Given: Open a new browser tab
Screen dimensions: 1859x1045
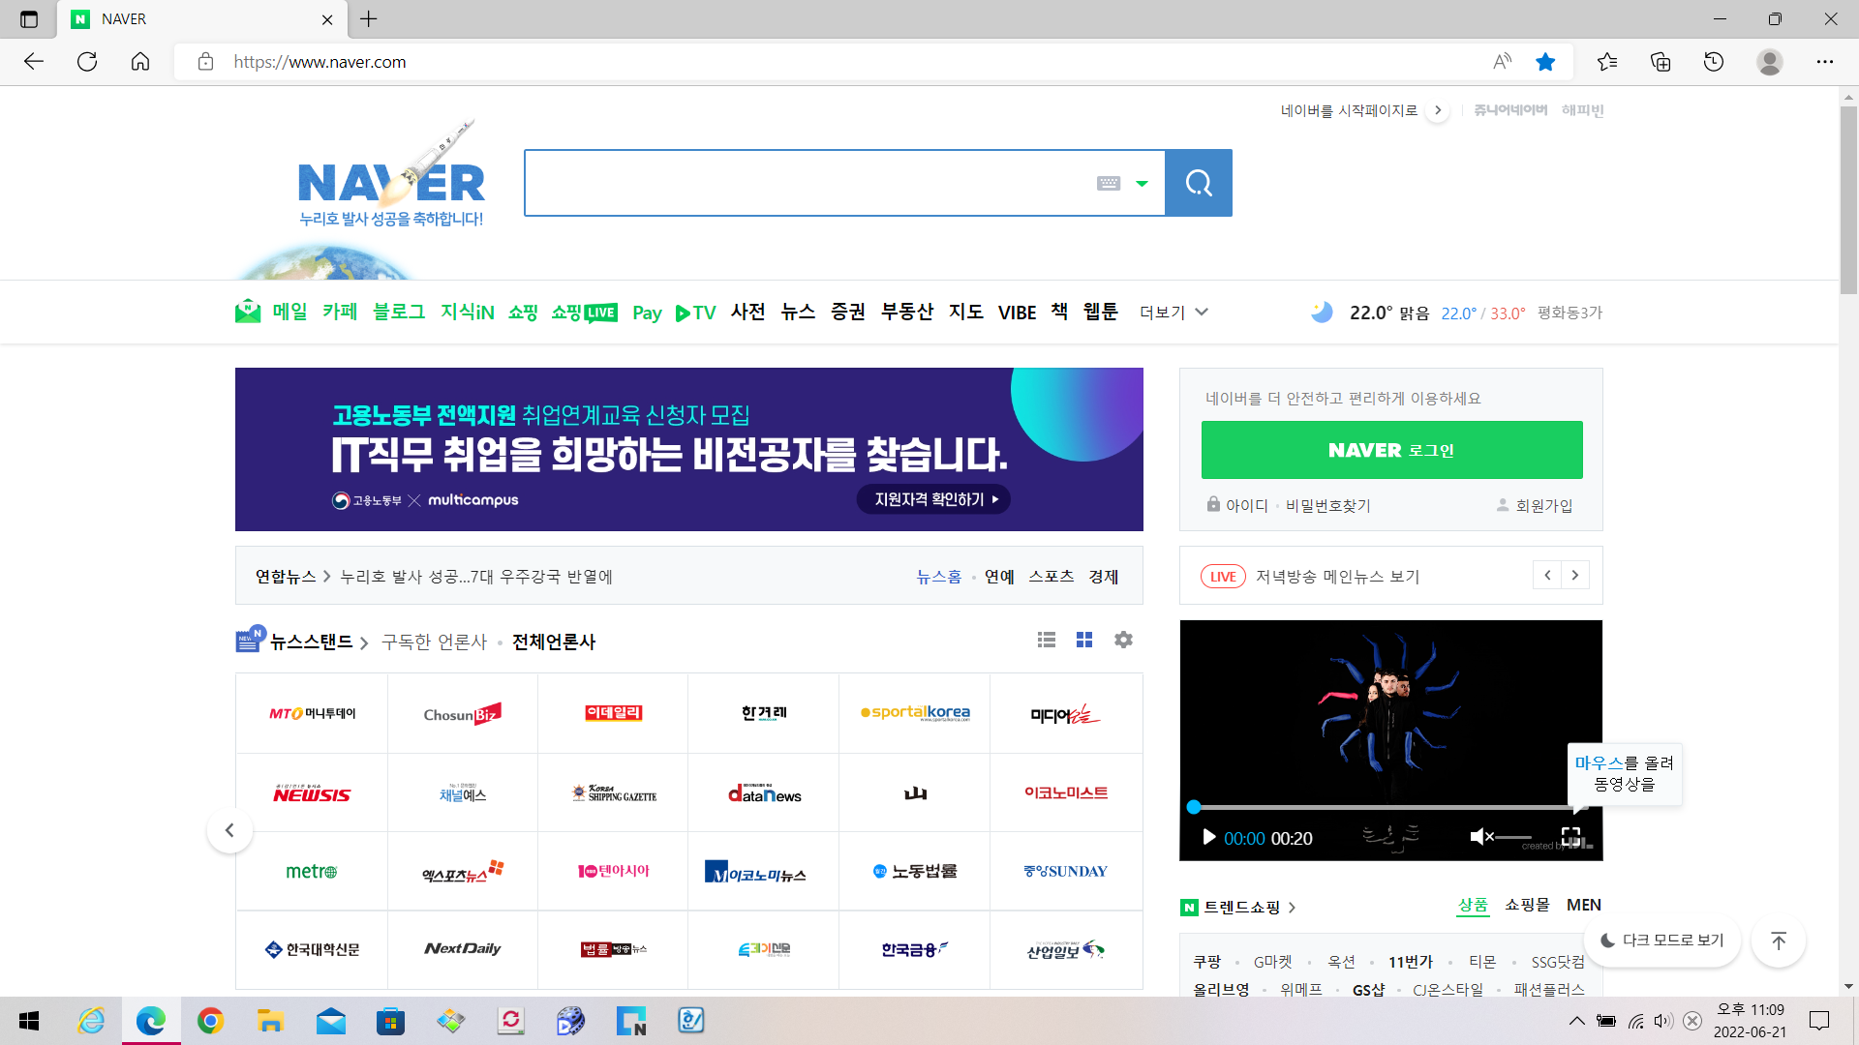Looking at the screenshot, I should point(369,18).
